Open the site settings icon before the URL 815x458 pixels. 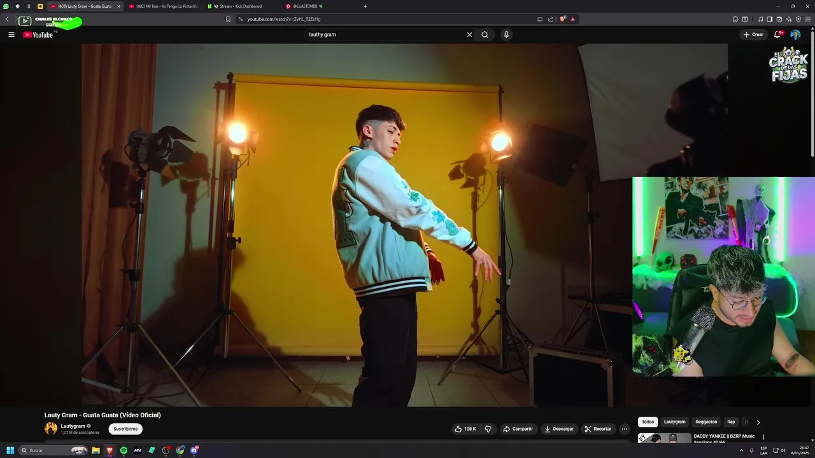(x=241, y=19)
